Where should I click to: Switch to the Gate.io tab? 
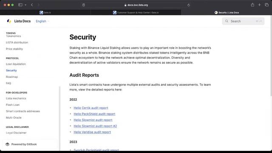pyautogui.click(x=45, y=12)
